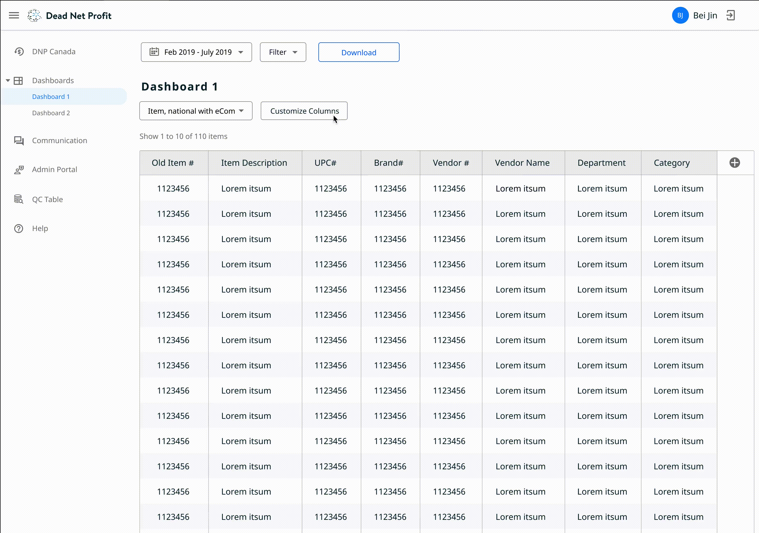This screenshot has width=759, height=533.
Task: Click the DNP Canada sidebar icon
Action: click(19, 52)
